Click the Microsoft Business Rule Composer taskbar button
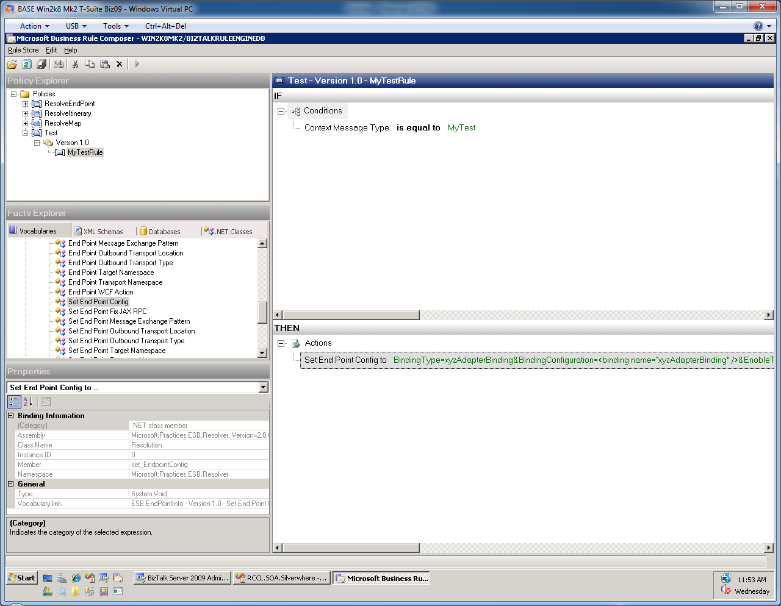The height and width of the screenshot is (606, 781). coord(381,578)
